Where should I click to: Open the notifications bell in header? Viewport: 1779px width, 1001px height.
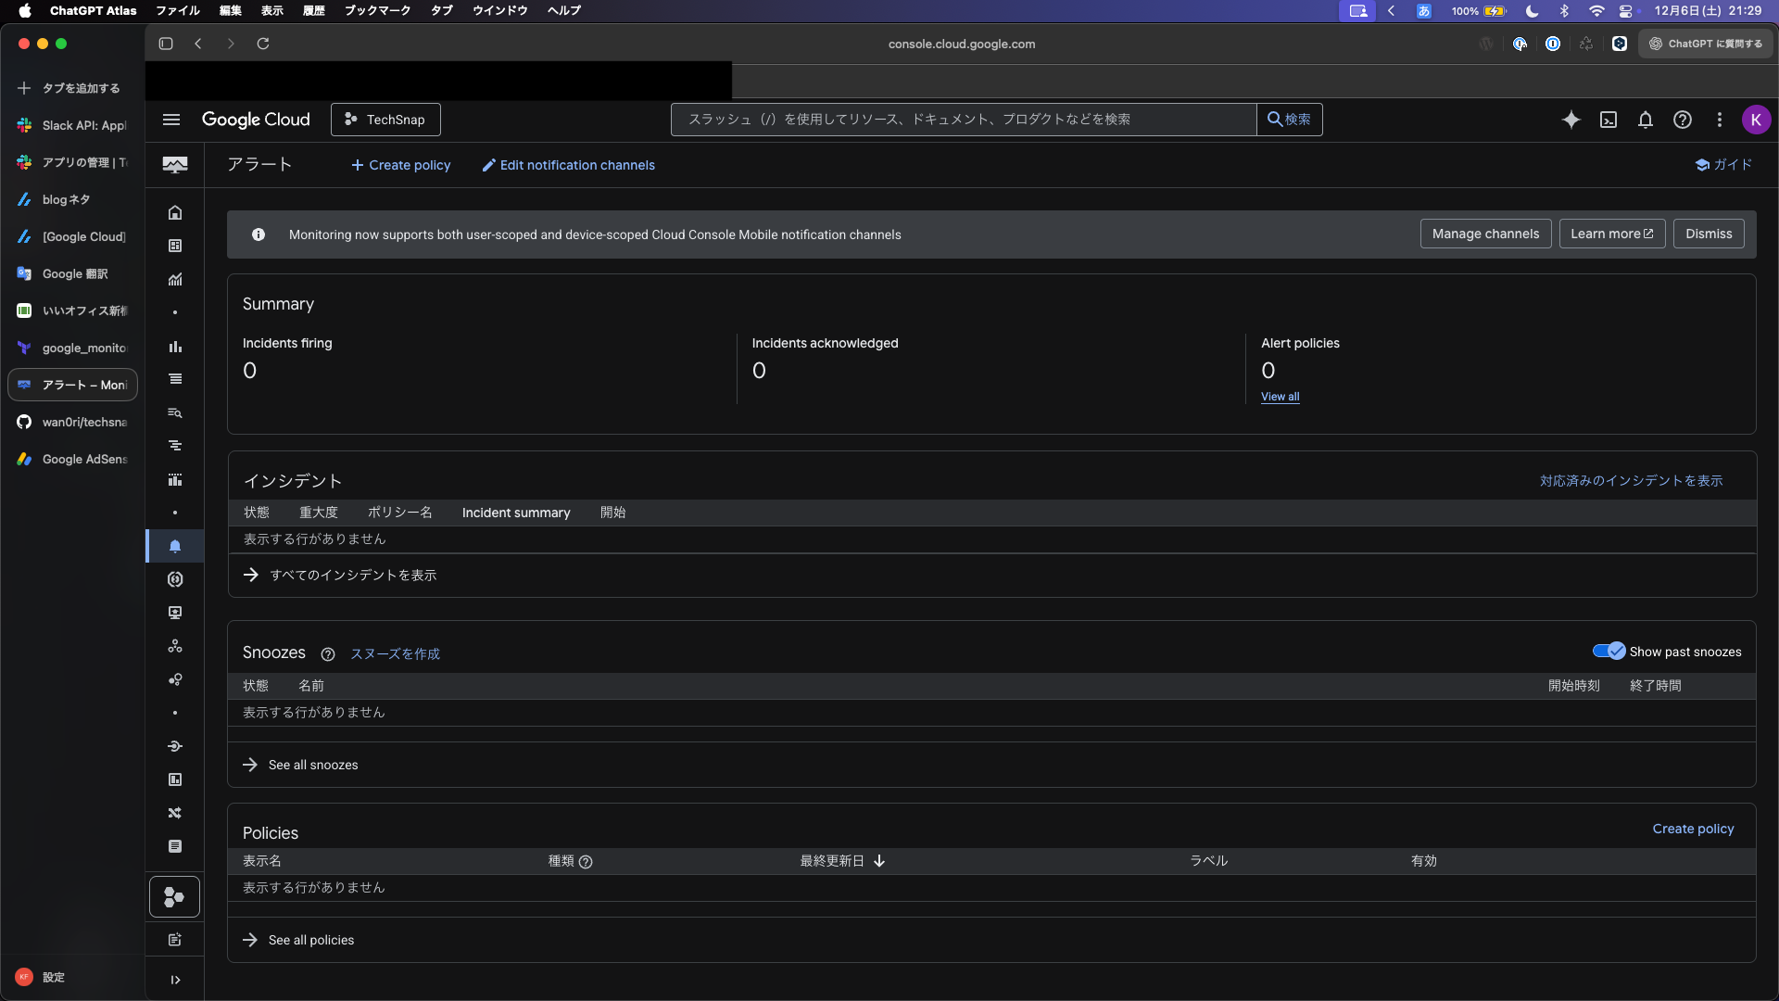(x=1646, y=120)
